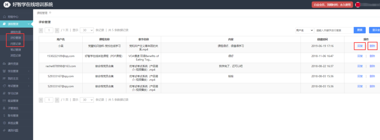Click the 好智学 logo icon in header
The image size is (380, 140).
pos(7,4)
